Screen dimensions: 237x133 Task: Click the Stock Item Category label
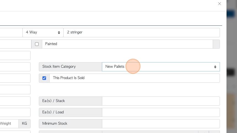coord(59,66)
